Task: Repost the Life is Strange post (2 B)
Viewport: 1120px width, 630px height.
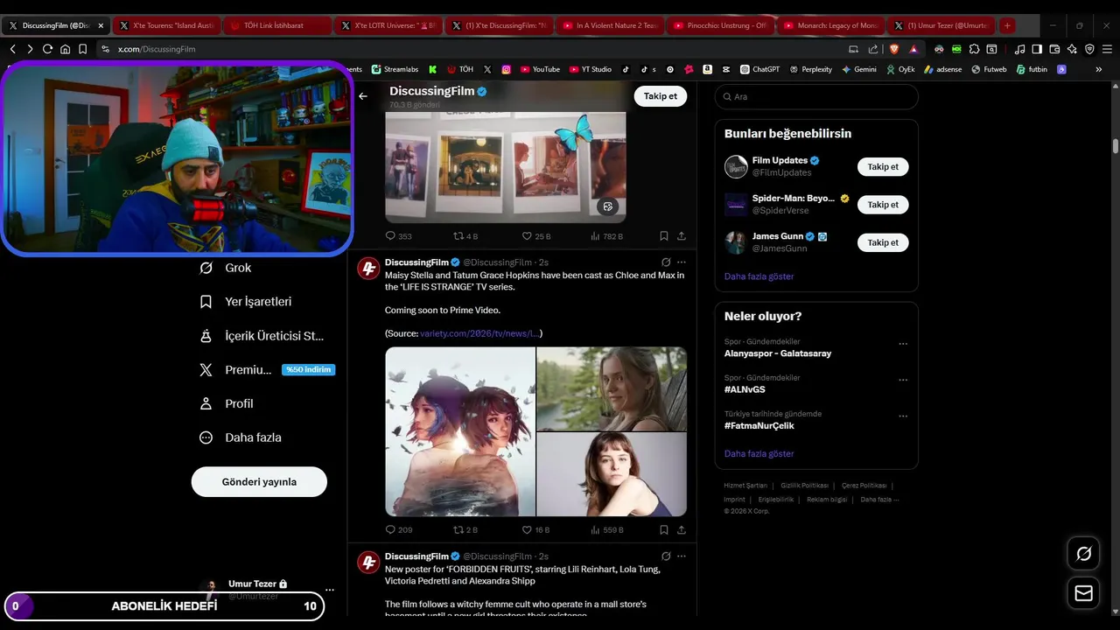Action: pyautogui.click(x=465, y=529)
